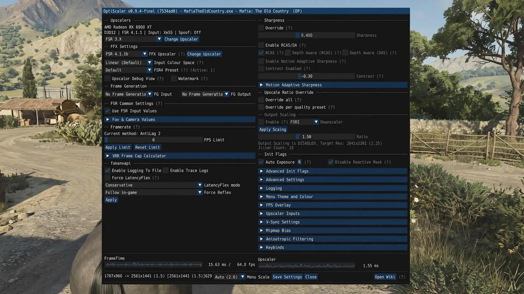The height and width of the screenshot is (294, 524).
Task: Open the FSR 4.1.1b FFX Upscaler dropdown
Action: pos(126,54)
